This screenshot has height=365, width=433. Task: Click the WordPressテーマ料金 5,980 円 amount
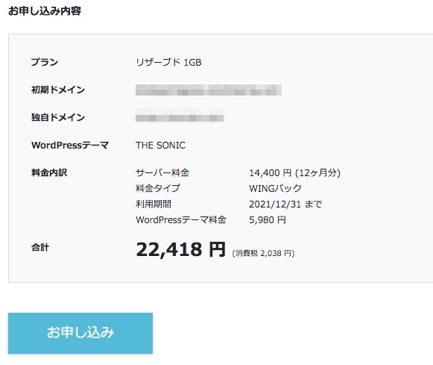pyautogui.click(x=268, y=220)
